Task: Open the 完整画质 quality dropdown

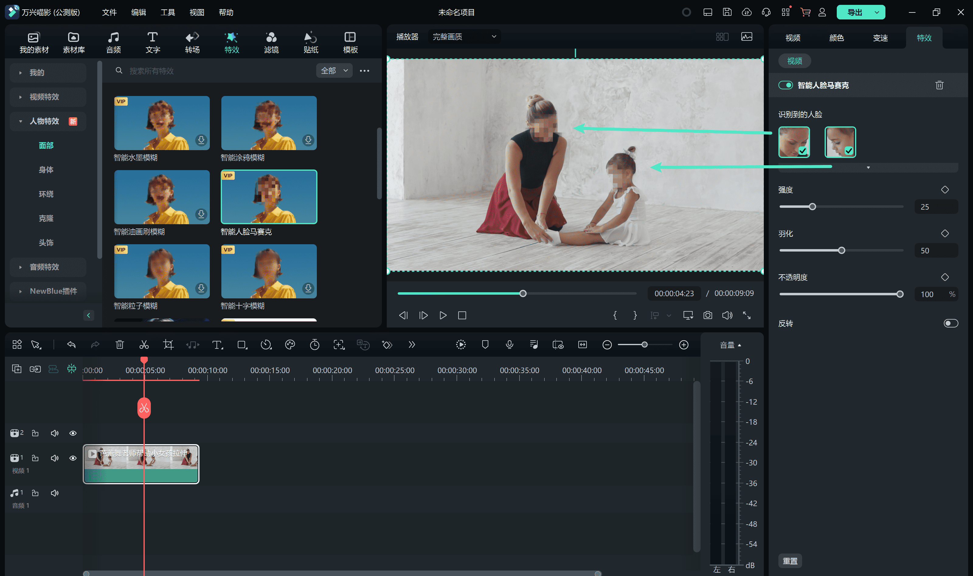Action: (x=464, y=36)
